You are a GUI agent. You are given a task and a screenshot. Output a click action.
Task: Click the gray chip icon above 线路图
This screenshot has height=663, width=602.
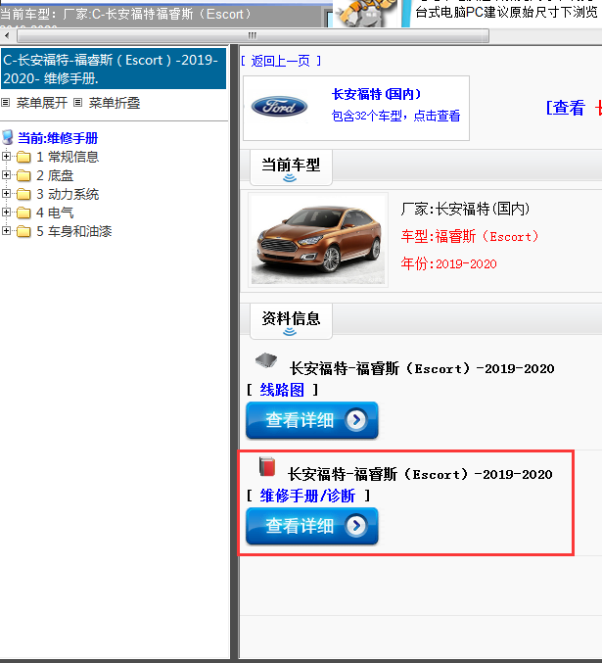266,360
